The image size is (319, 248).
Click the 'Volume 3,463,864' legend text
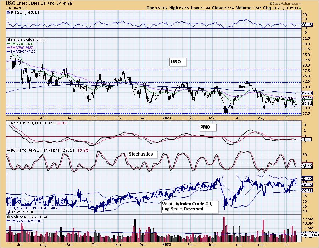(29, 217)
